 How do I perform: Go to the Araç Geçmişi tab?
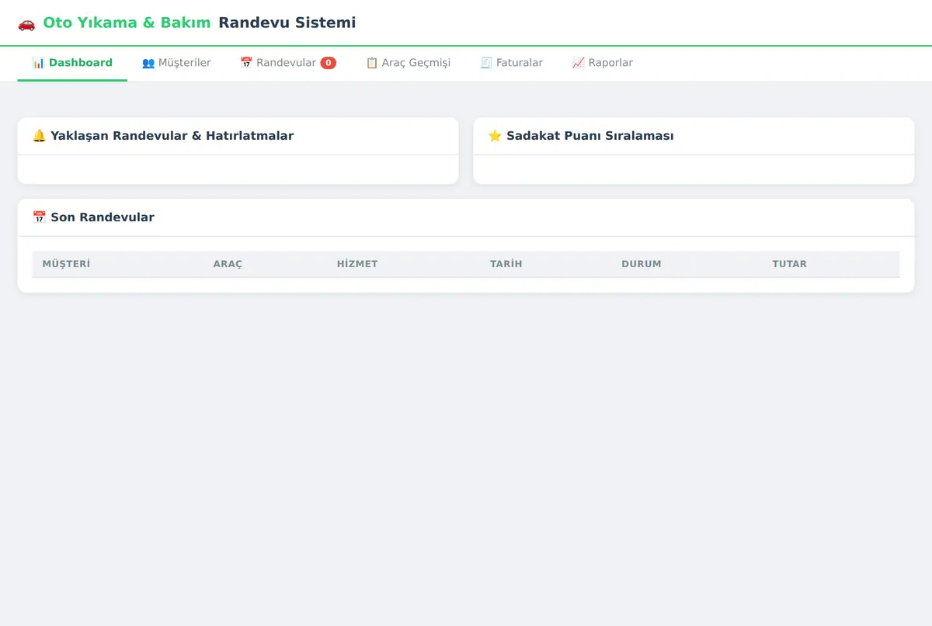click(x=408, y=63)
